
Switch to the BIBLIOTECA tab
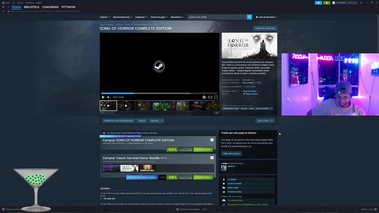[x=32, y=7]
